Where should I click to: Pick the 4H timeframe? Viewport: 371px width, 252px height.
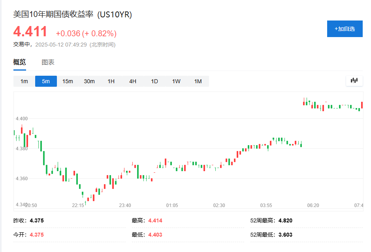[x=133, y=81]
